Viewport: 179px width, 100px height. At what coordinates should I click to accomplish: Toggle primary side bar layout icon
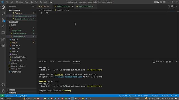pos(156,2)
